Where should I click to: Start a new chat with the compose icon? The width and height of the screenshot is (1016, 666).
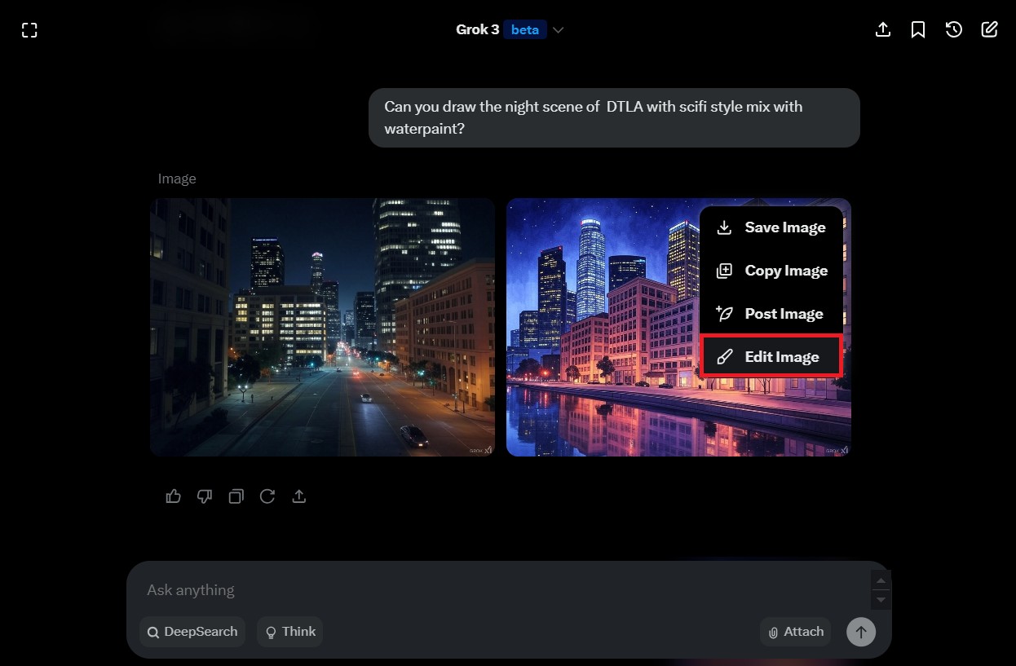click(x=989, y=29)
